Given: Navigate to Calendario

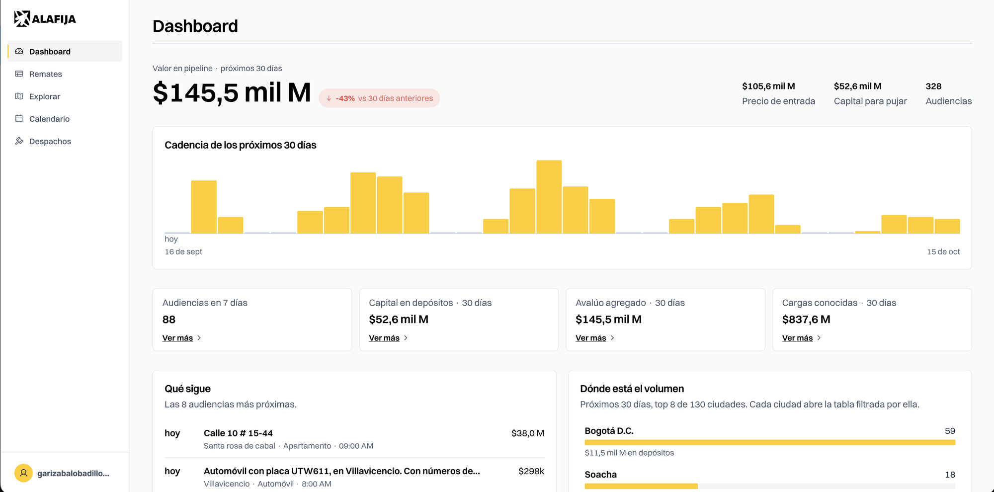Looking at the screenshot, I should pos(65,118).
